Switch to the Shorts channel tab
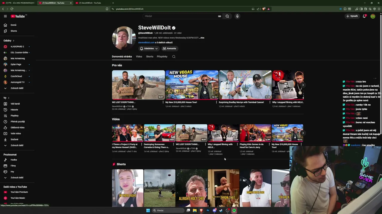382x214 pixels. click(x=150, y=56)
